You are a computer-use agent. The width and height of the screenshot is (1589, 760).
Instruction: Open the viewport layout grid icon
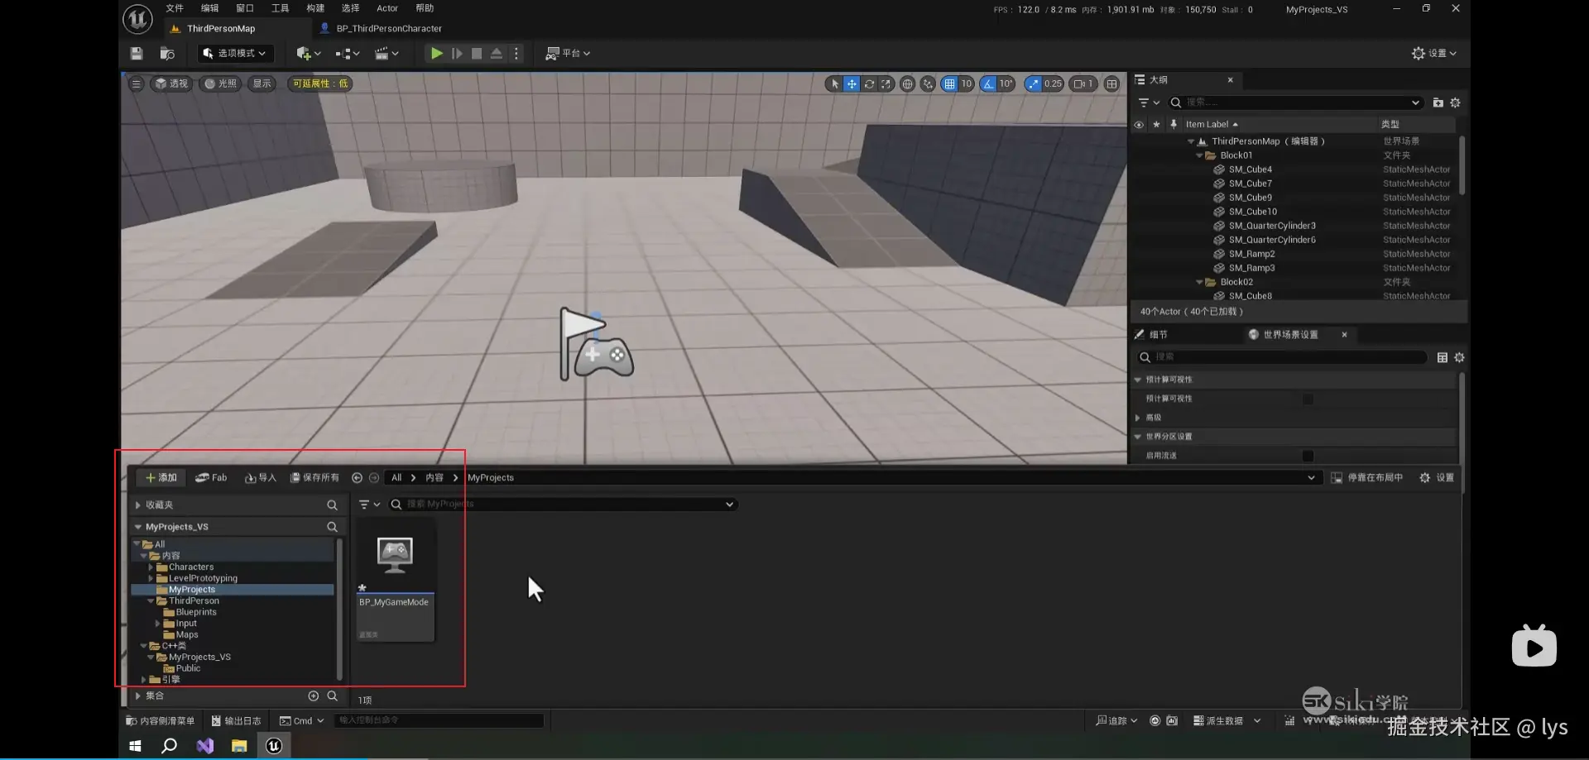[x=1111, y=84]
